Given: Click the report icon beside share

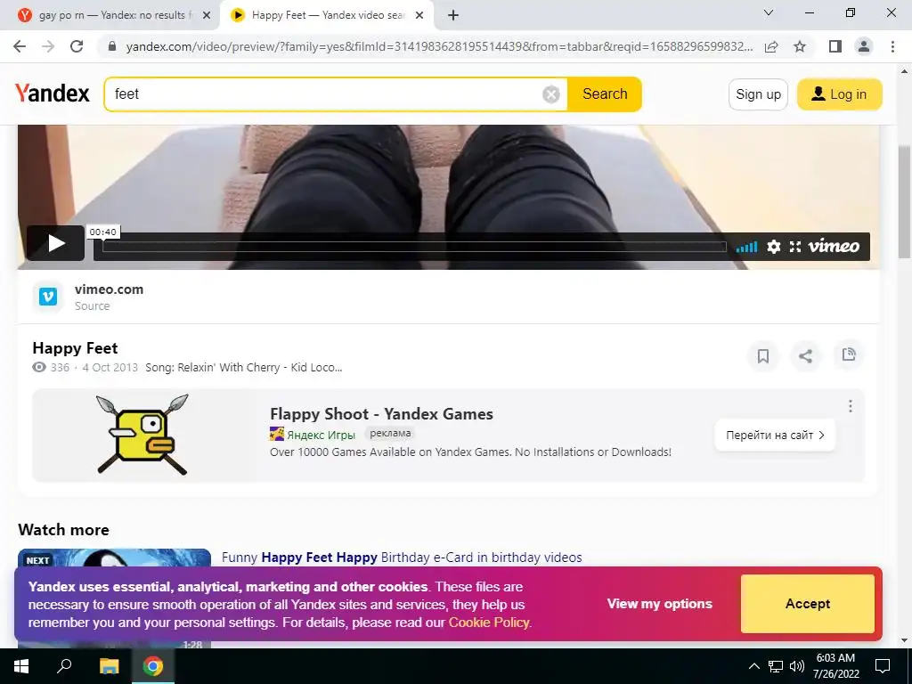Looking at the screenshot, I should coord(849,354).
